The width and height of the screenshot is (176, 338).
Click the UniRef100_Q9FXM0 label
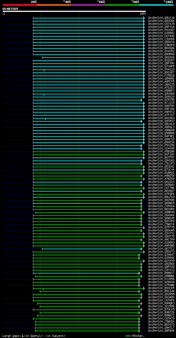tap(161, 64)
